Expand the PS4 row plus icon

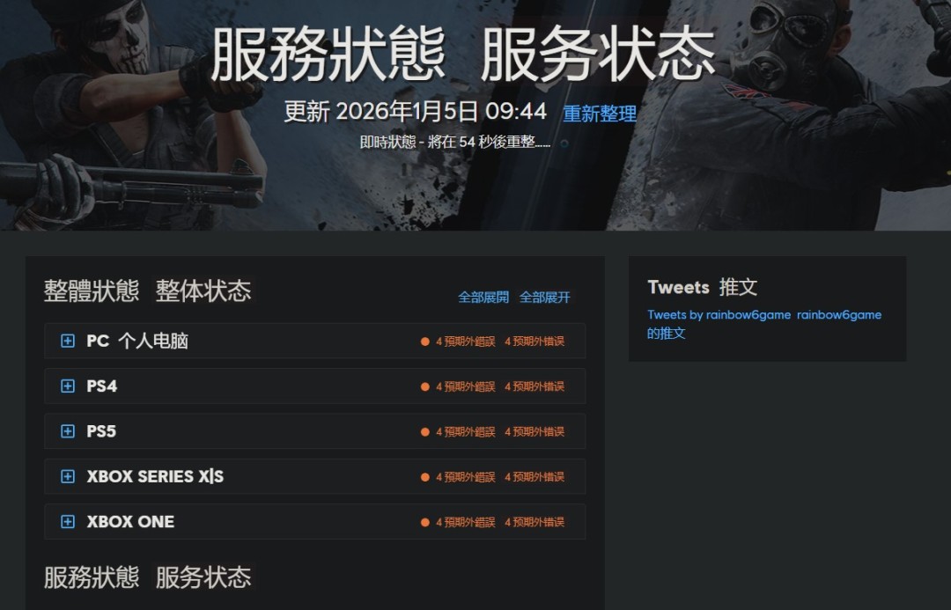[x=68, y=386]
